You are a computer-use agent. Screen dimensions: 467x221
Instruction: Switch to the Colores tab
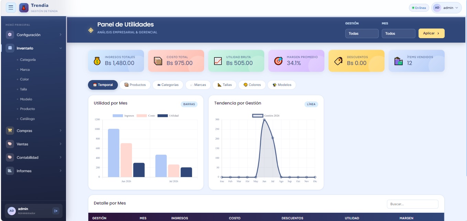tap(252, 85)
